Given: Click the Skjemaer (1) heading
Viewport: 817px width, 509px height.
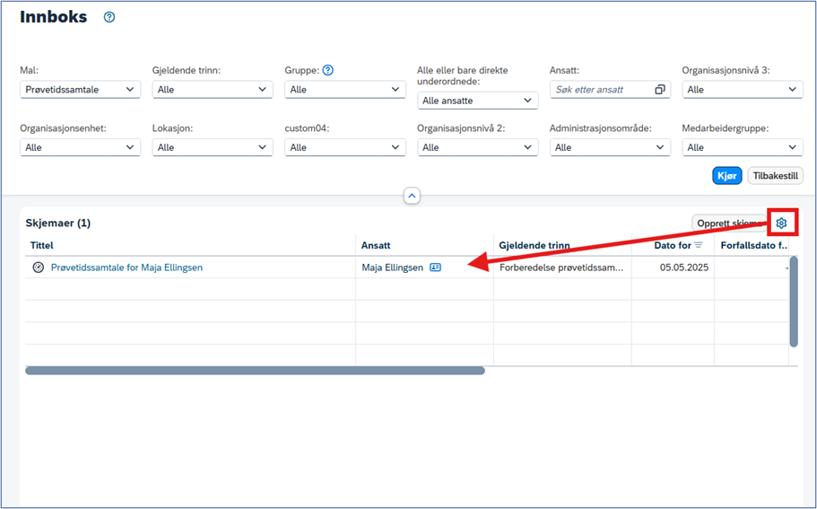Looking at the screenshot, I should pos(57,224).
